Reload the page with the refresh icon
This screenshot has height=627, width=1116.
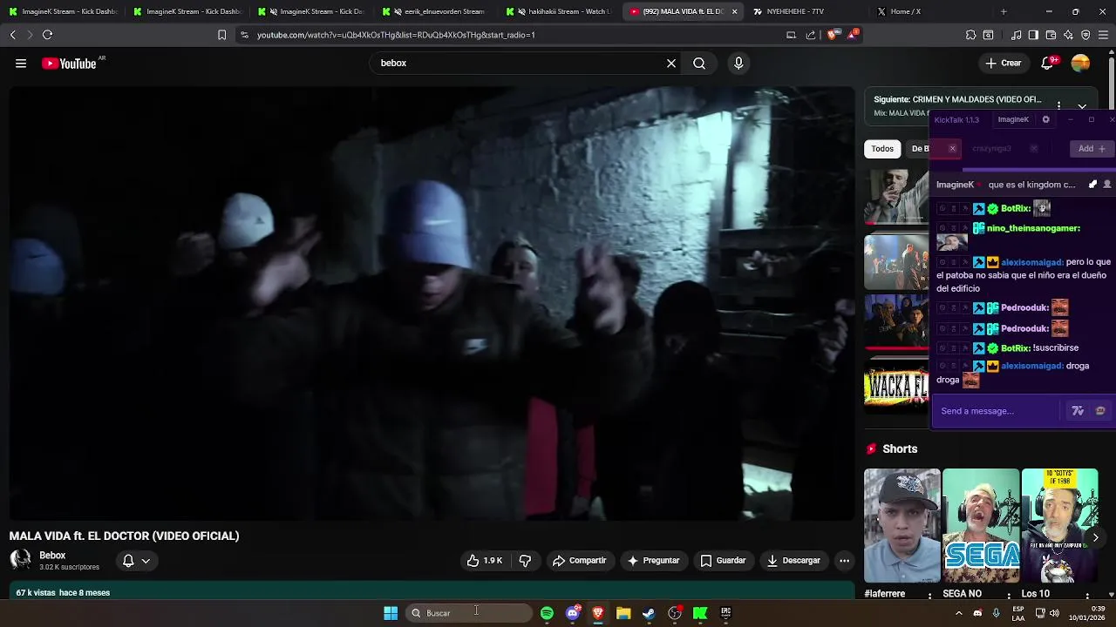pyautogui.click(x=47, y=35)
